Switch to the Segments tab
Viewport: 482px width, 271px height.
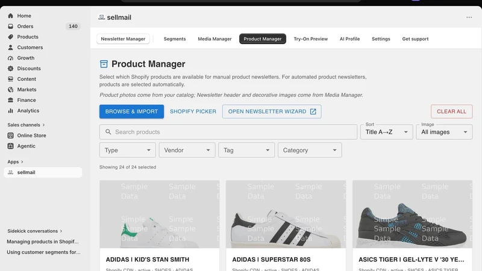coord(175,39)
